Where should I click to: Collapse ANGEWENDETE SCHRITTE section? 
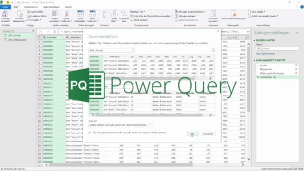pos(254,60)
